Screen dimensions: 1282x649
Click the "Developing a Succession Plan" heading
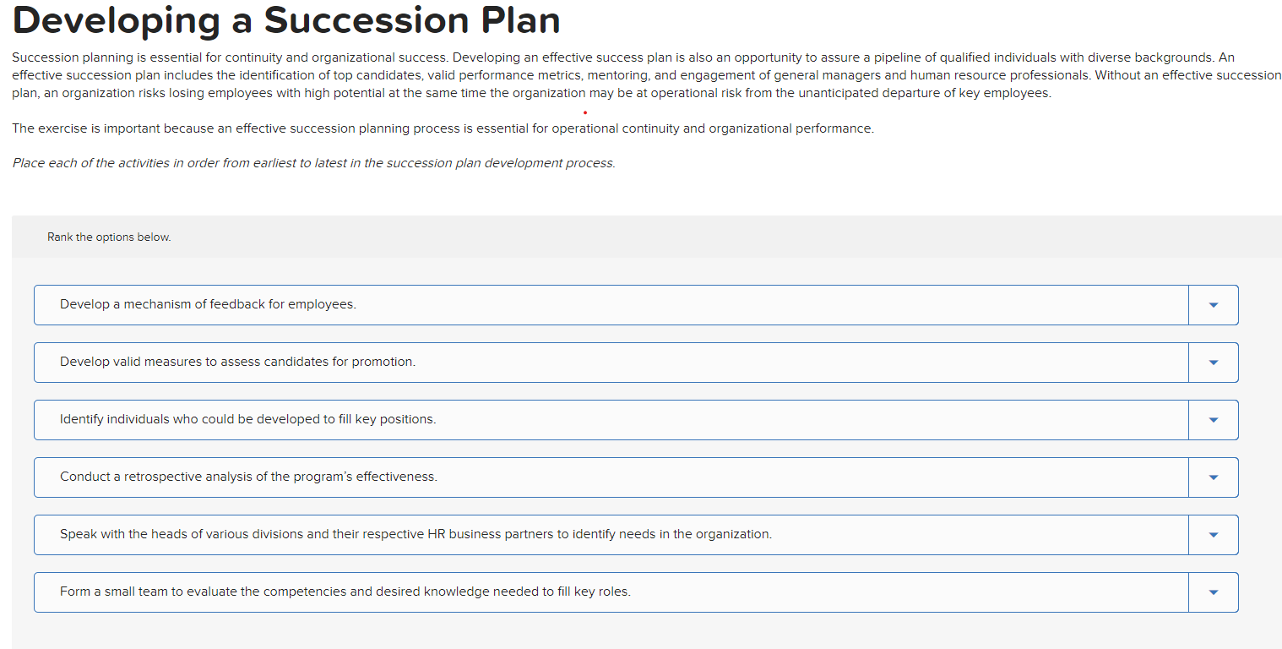pos(285,20)
